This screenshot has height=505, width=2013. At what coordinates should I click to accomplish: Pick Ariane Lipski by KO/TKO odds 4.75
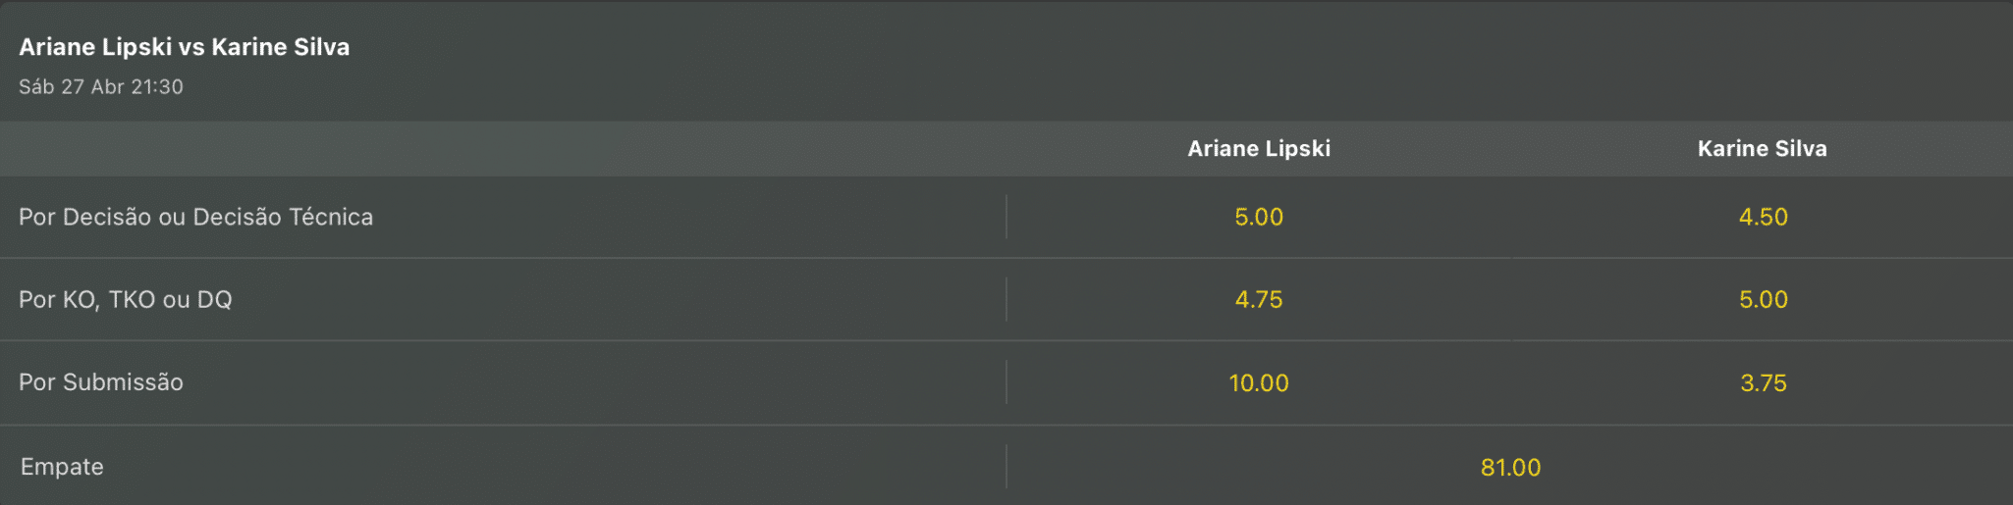click(1259, 299)
